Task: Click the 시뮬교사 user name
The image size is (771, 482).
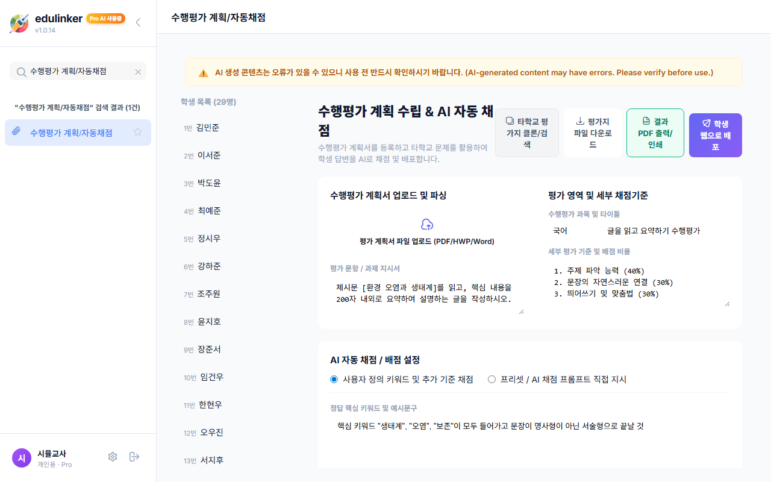Action: pyautogui.click(x=52, y=453)
